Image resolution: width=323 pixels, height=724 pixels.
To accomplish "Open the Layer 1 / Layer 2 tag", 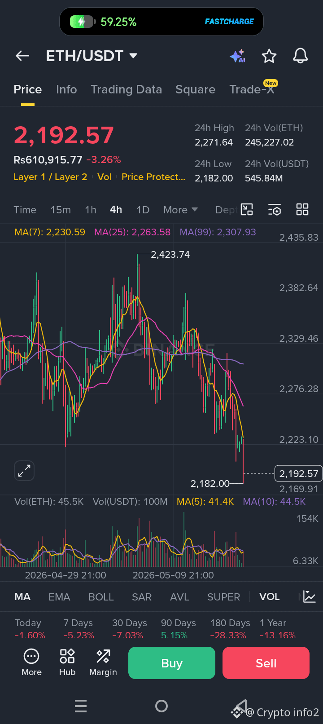I will (50, 177).
